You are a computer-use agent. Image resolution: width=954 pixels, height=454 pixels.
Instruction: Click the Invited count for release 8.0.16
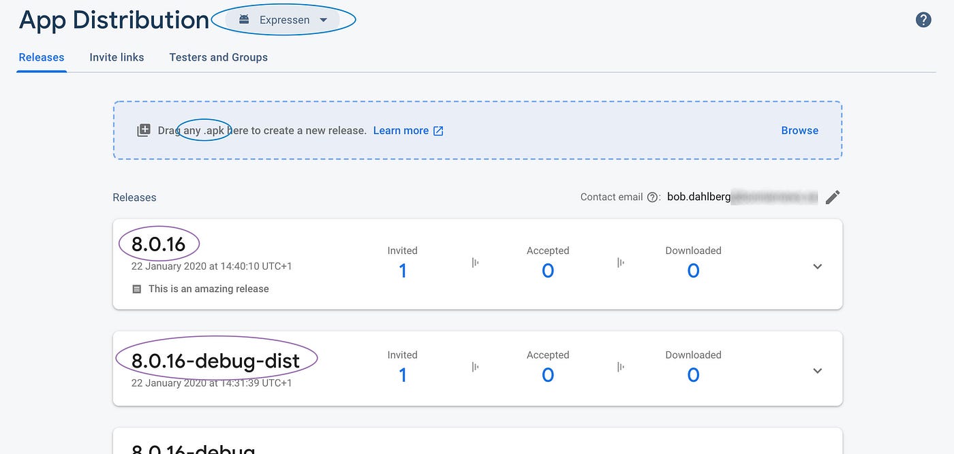click(403, 271)
